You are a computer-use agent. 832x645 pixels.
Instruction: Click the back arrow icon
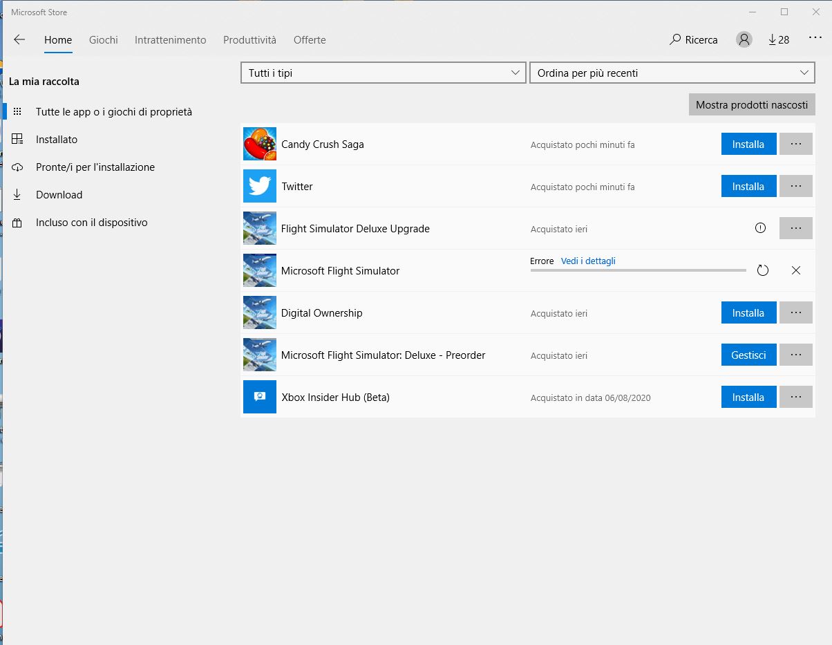pyautogui.click(x=19, y=39)
